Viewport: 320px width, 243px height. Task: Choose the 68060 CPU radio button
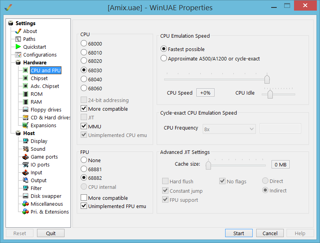[84, 88]
